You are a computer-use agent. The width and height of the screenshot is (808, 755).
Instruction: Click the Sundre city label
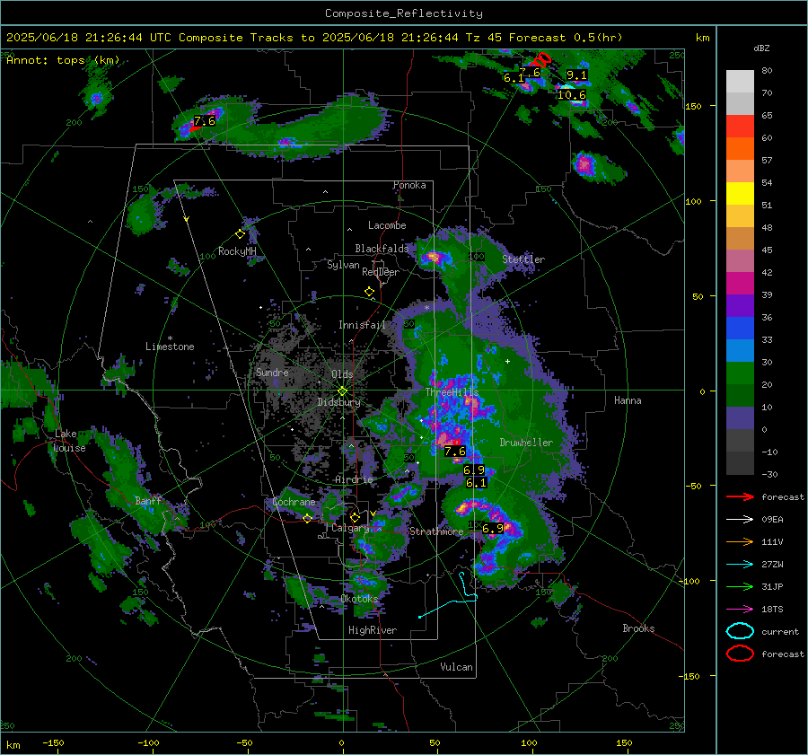272,372
